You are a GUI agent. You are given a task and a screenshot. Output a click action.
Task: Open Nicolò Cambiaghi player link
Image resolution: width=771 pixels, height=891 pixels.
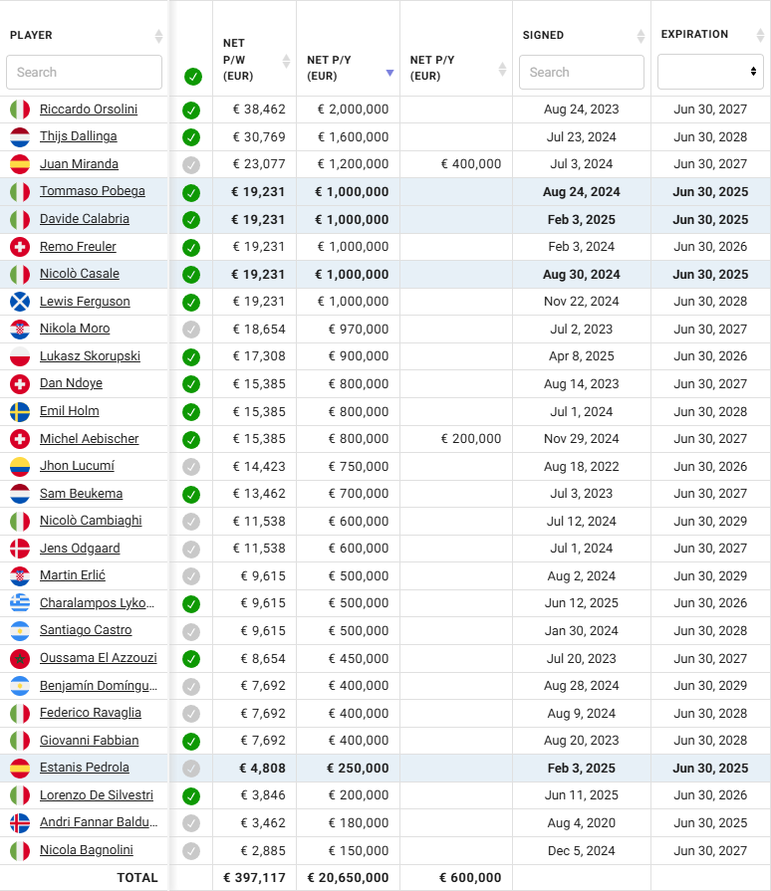pyautogui.click(x=91, y=521)
